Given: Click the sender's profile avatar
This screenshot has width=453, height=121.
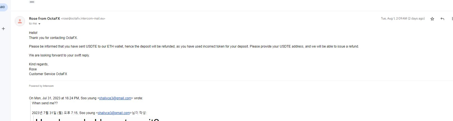Looking at the screenshot, I should 20,21.
